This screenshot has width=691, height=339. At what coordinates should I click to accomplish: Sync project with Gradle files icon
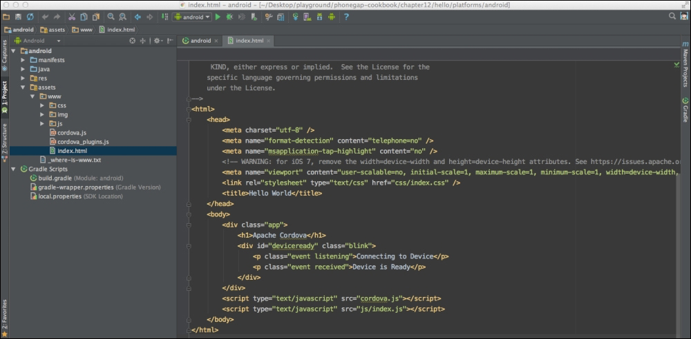coord(295,17)
